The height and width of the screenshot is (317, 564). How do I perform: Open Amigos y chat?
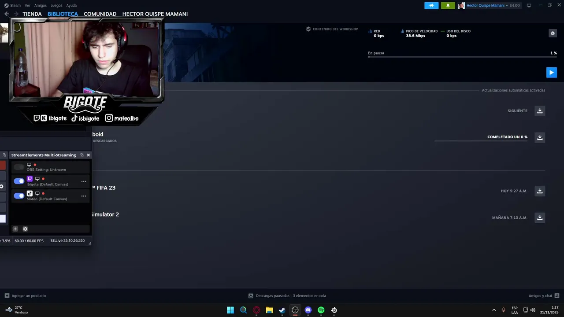[x=540, y=295]
